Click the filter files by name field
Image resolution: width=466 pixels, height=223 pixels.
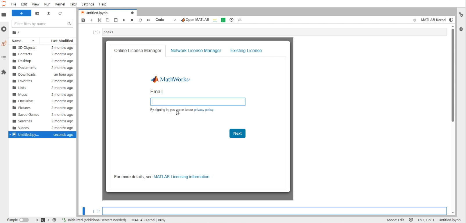point(42,24)
